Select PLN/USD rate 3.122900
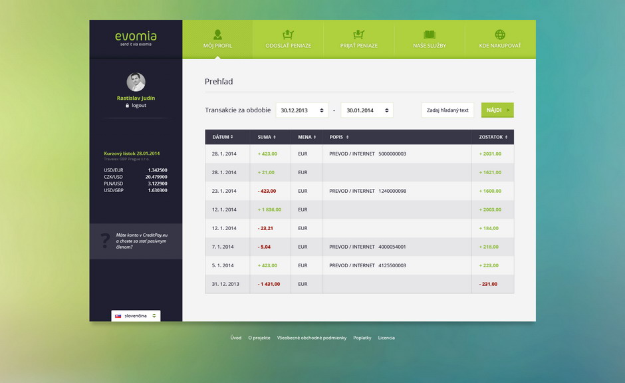The width and height of the screenshot is (625, 383). 136,184
